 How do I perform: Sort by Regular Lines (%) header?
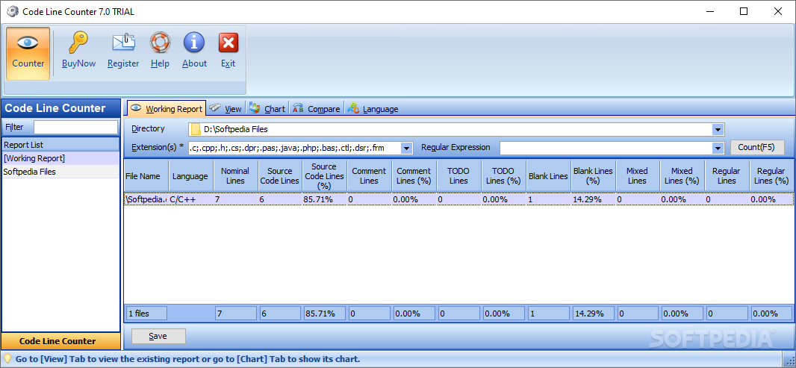(771, 176)
